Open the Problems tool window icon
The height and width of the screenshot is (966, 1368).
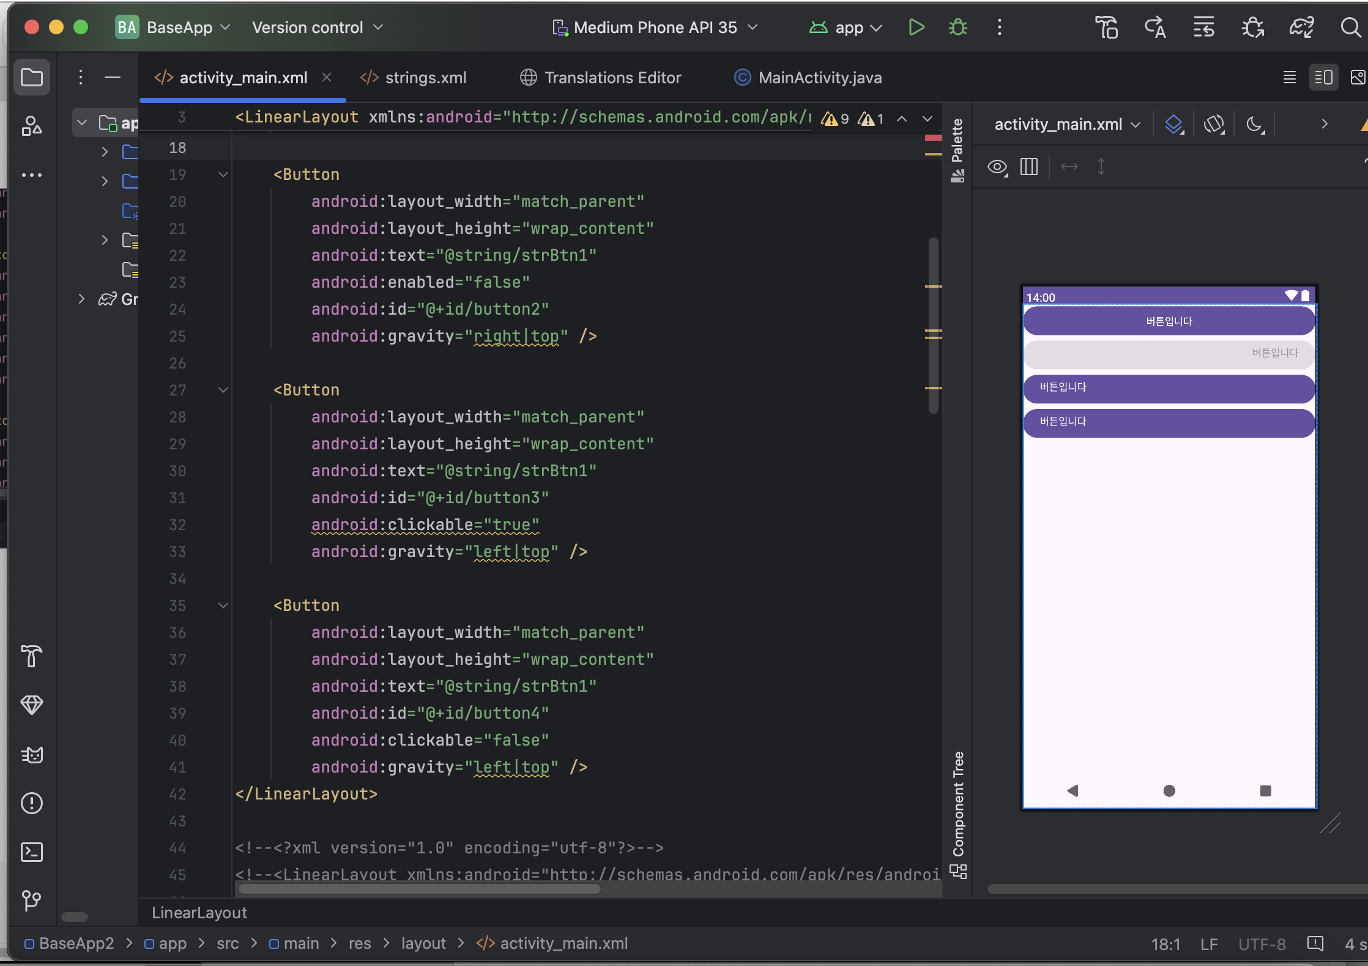pos(32,803)
